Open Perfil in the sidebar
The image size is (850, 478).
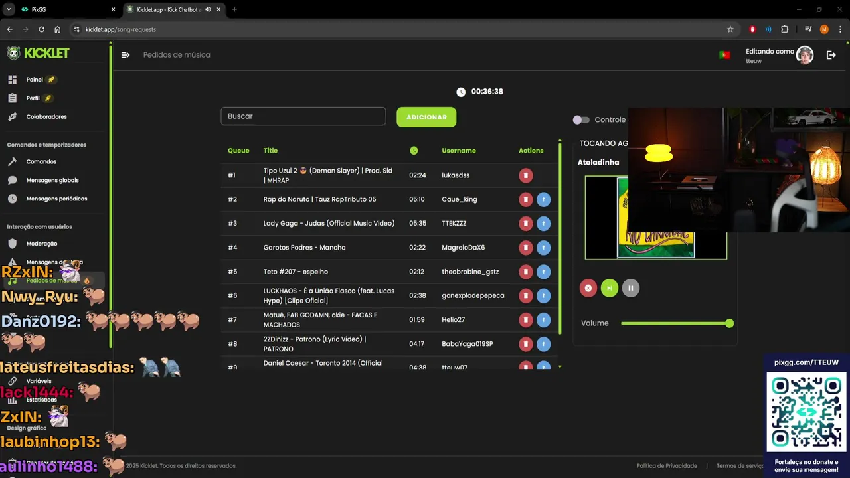(33, 98)
